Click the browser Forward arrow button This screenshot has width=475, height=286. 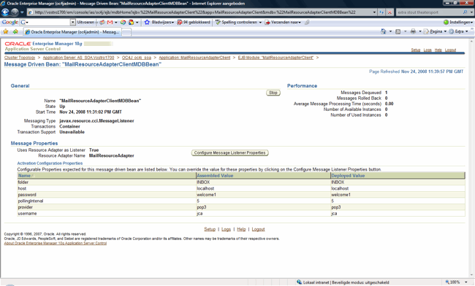15,12
